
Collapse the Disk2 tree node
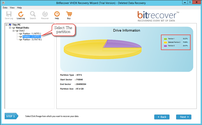tap(13, 31)
